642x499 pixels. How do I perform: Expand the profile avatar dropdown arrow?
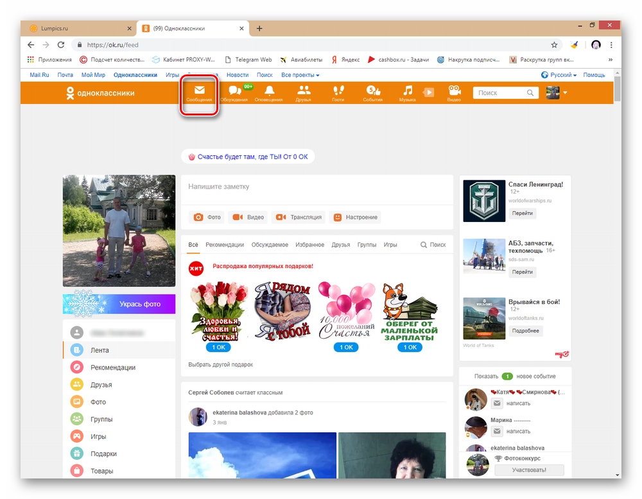[x=565, y=93]
